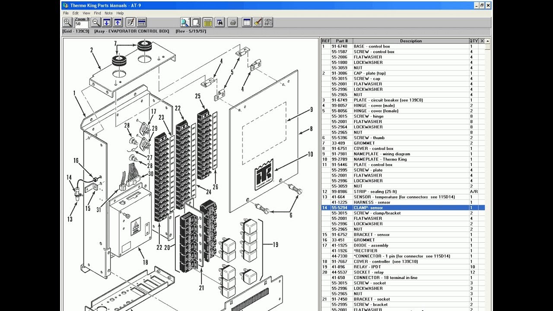
Task: Select the HINGE - cover (male) row
Action: [x=403, y=105]
